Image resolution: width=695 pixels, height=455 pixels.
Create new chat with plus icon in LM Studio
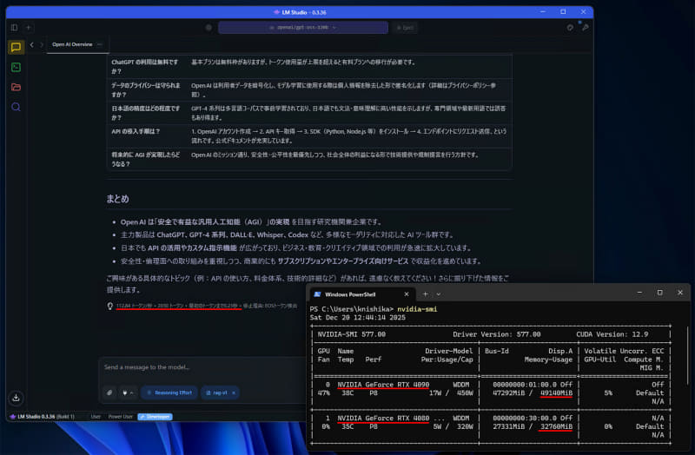(x=29, y=28)
